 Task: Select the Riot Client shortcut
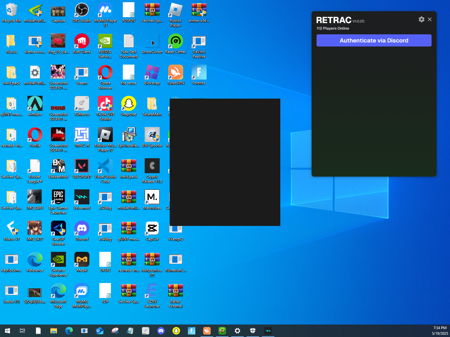tap(82, 44)
